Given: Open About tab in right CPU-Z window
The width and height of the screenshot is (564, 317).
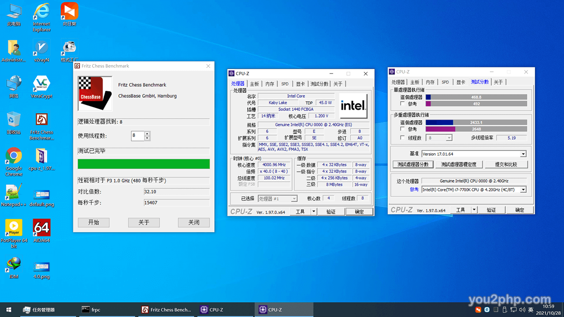Looking at the screenshot, I should [498, 82].
